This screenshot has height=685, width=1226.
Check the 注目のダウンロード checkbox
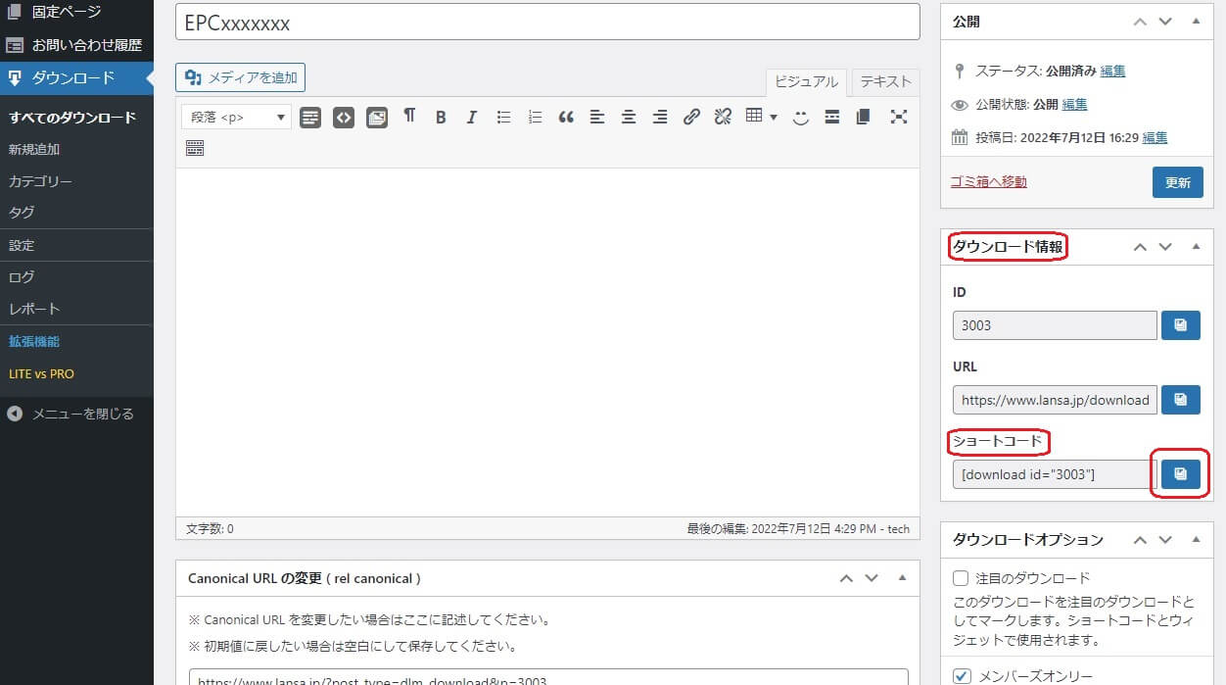(x=961, y=578)
